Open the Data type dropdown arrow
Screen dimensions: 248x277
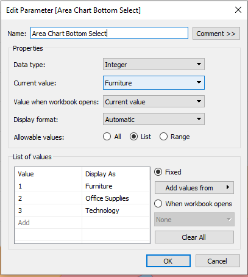(x=199, y=64)
